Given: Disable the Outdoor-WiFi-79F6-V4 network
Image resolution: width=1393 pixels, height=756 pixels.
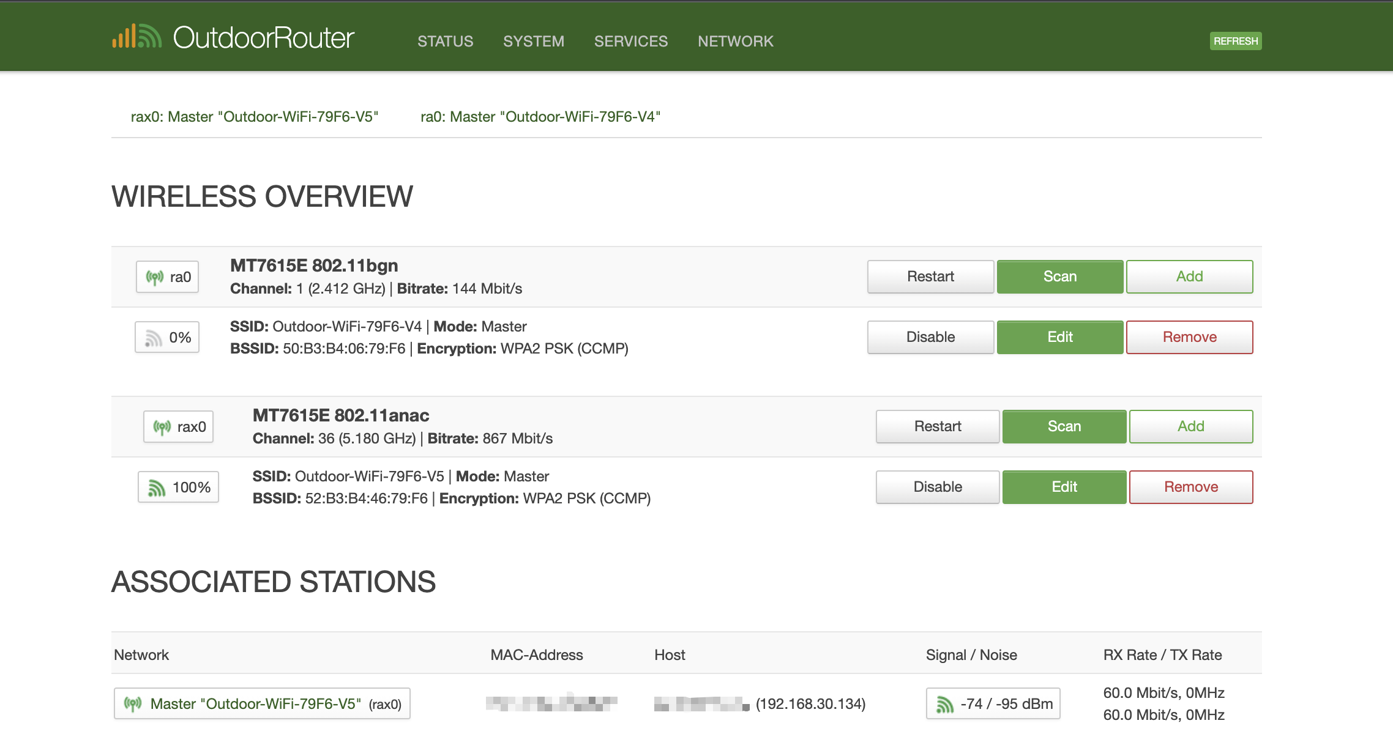Looking at the screenshot, I should pyautogui.click(x=930, y=337).
